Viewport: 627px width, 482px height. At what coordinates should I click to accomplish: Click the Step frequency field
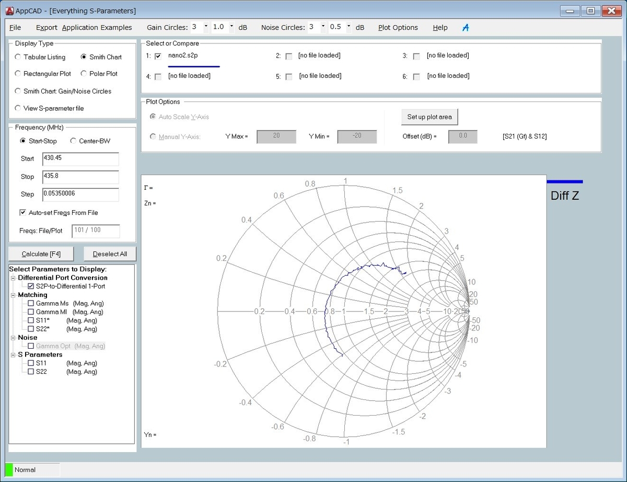[80, 194]
